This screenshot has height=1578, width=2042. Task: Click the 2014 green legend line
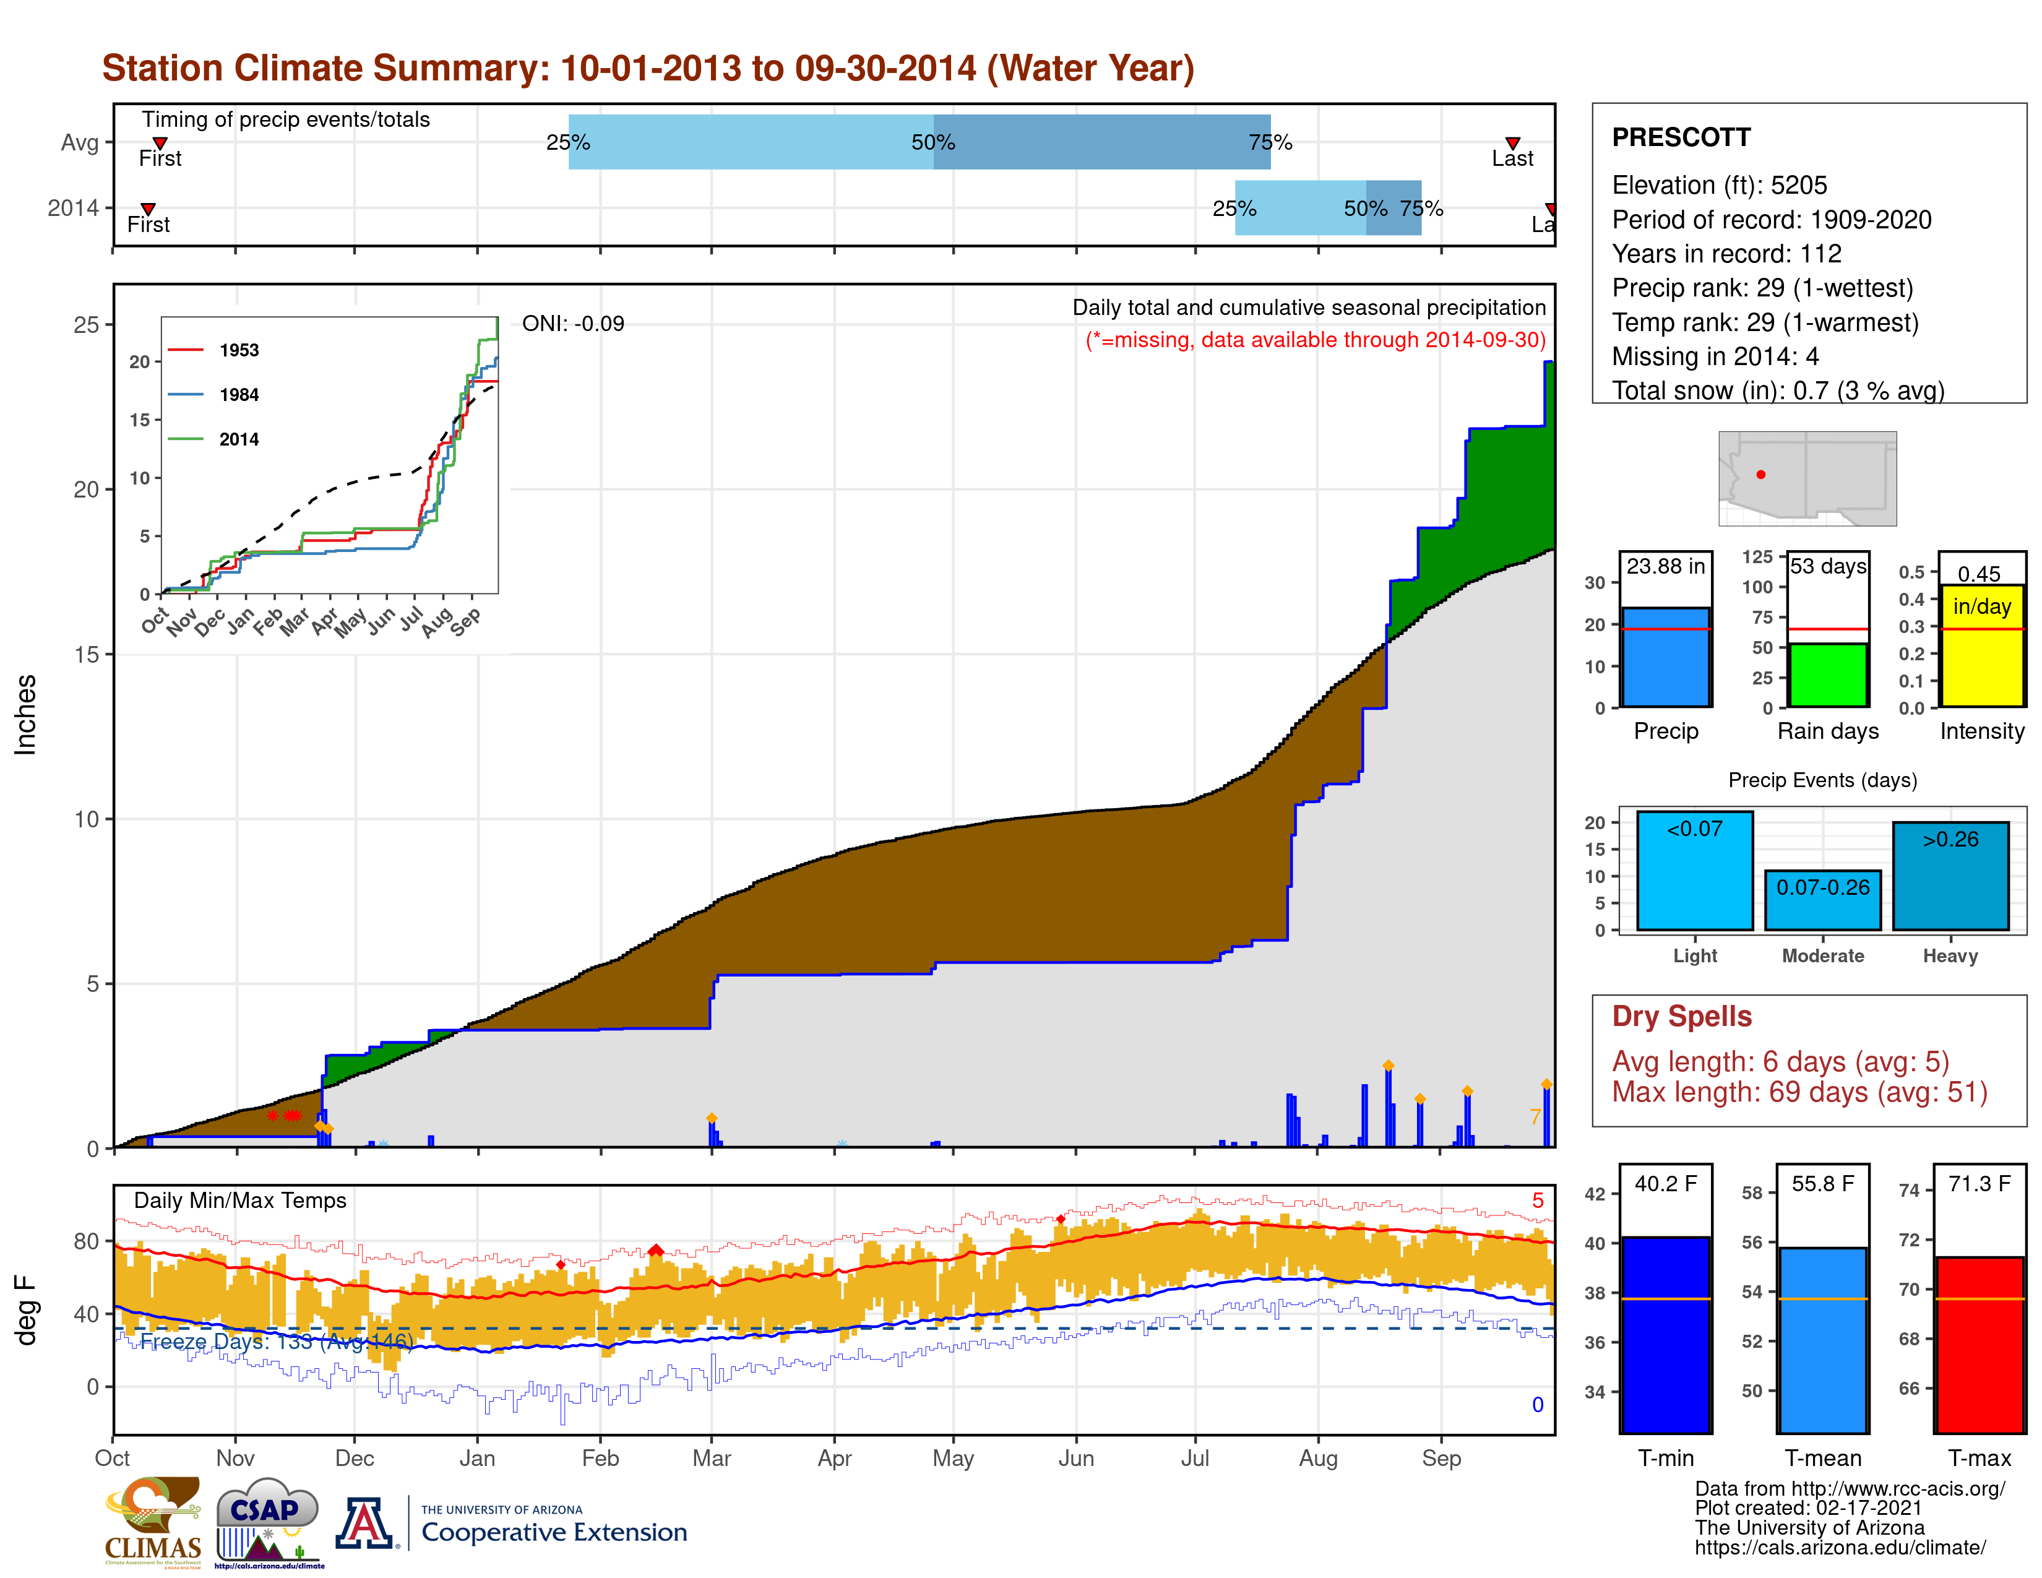coord(185,439)
